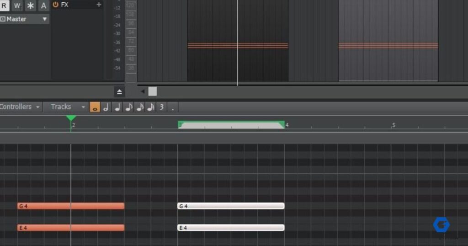Toggle the asterisk archive button
468x246 pixels.
(x=31, y=5)
